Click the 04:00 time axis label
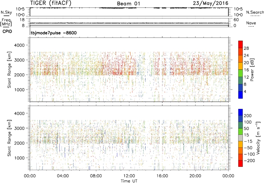 pos(63,176)
